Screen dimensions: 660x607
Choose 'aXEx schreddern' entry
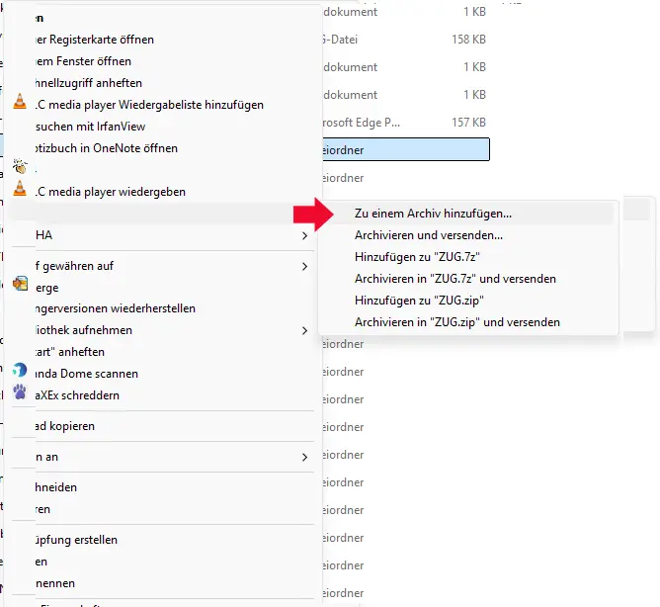point(77,395)
